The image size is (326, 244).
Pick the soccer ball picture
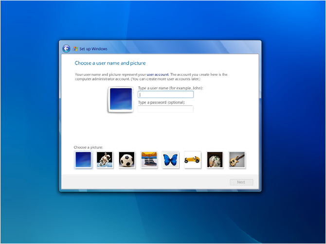pyautogui.click(x=127, y=160)
